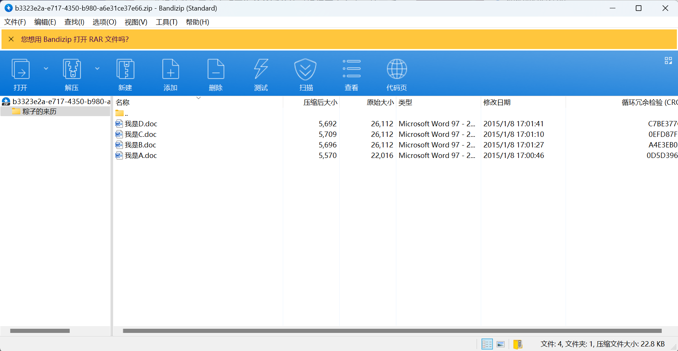Click original size 22,016
This screenshot has width=678, height=351.
(382, 155)
